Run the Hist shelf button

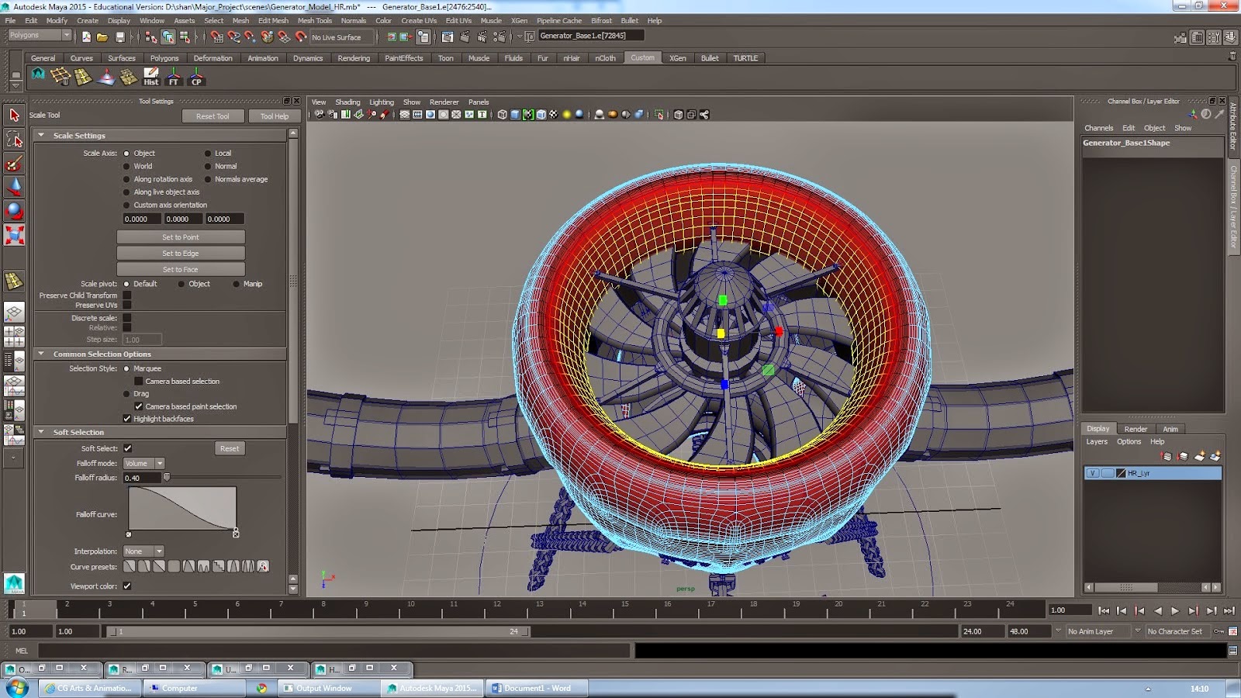pyautogui.click(x=151, y=76)
